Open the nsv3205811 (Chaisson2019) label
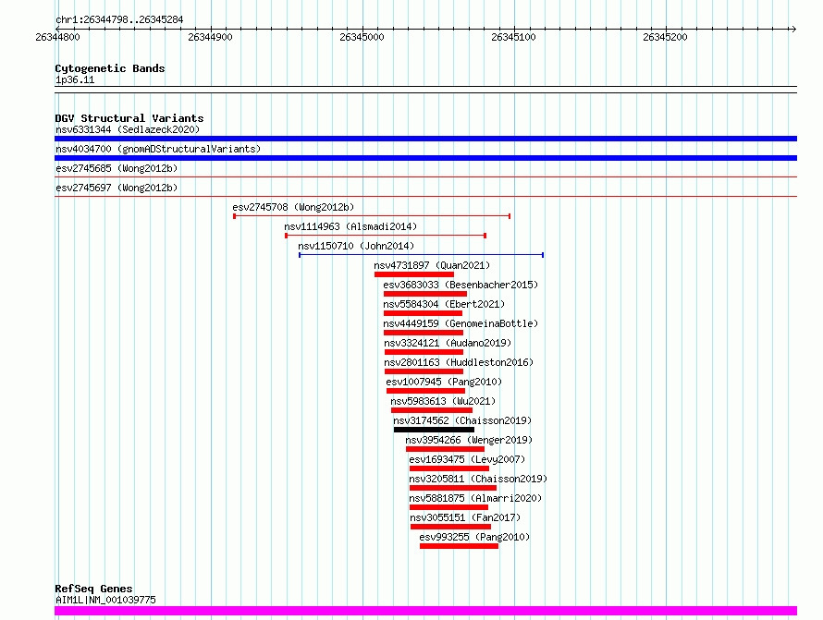Image resolution: width=823 pixels, height=620 pixels. (478, 479)
